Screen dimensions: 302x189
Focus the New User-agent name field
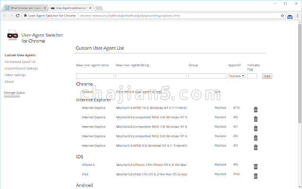[x=95, y=76]
